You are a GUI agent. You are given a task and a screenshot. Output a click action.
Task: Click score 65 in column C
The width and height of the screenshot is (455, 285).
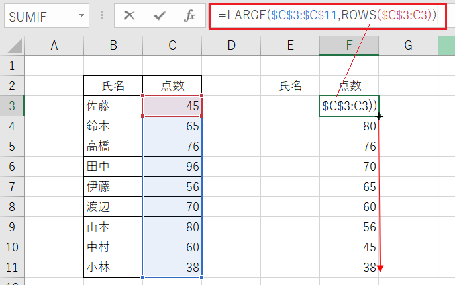[x=172, y=126]
